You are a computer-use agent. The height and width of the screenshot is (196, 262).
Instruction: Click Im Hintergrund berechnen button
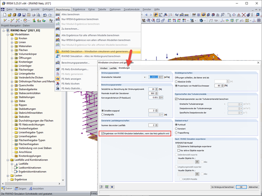[x=223, y=187]
